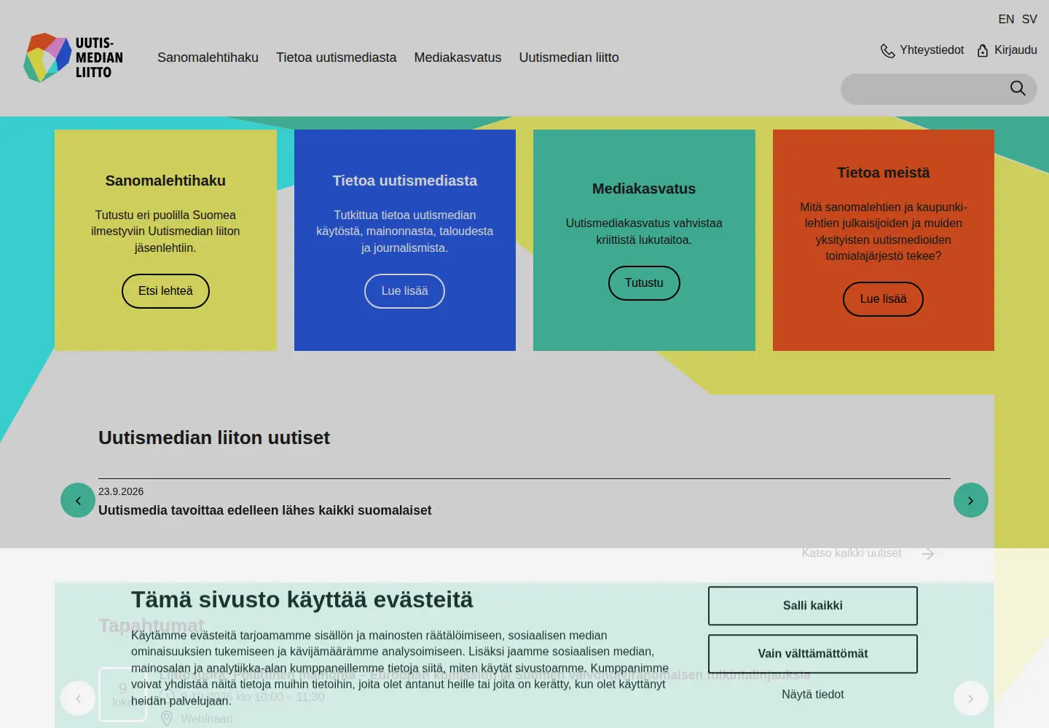The width and height of the screenshot is (1049, 728).
Task: Go to previous news item arrow
Action: pos(78,500)
